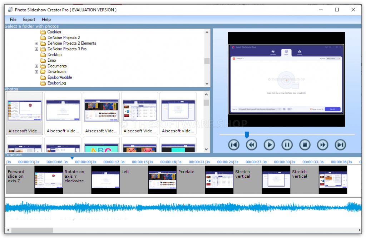Open the Export menu
This screenshot has width=366, height=238.
[x=29, y=19]
